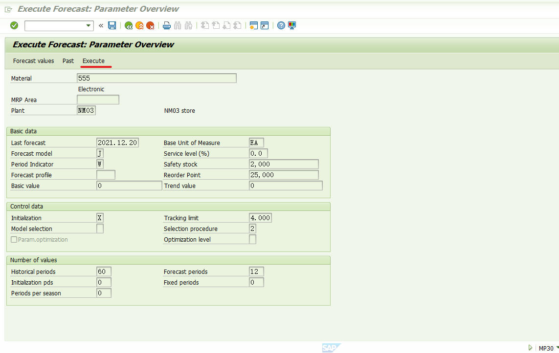Create a new SAP session icon

click(253, 25)
